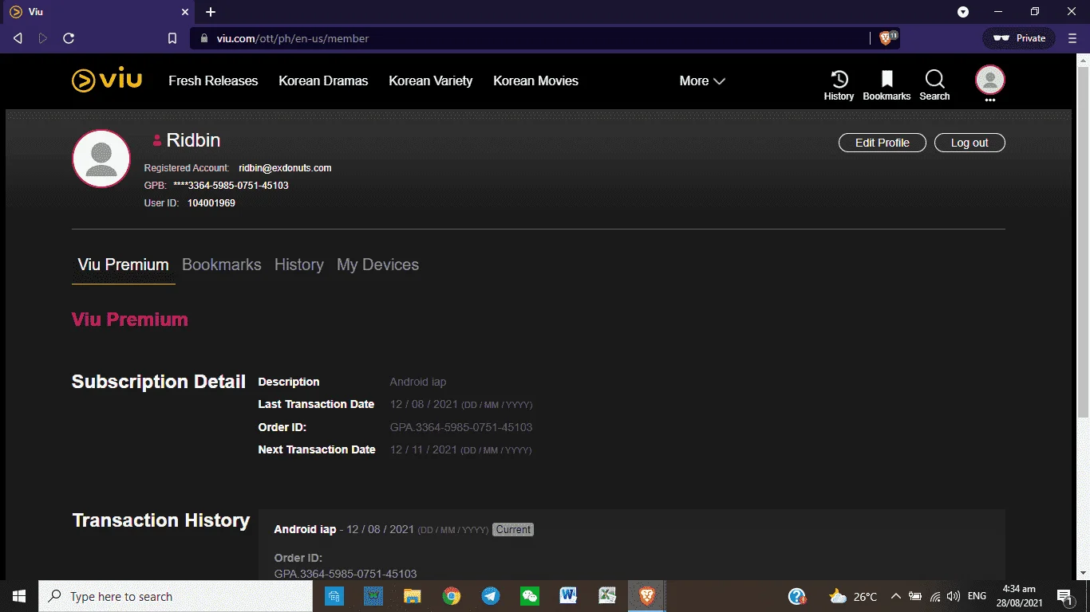The height and width of the screenshot is (612, 1090).
Task: Click the Android iap description value
Action: (x=418, y=382)
